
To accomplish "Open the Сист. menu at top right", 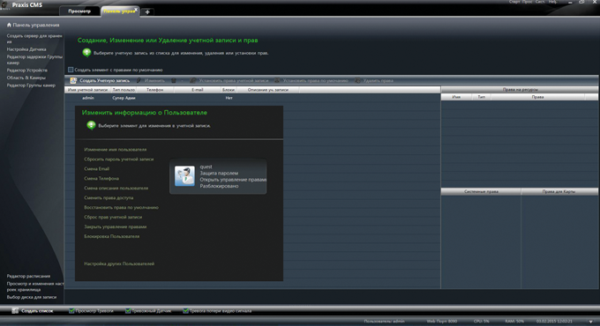I will coord(540,2).
